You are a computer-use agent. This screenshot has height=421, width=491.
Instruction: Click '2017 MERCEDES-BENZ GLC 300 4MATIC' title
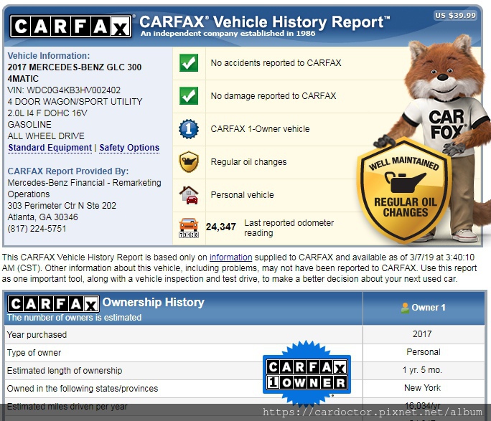point(75,73)
